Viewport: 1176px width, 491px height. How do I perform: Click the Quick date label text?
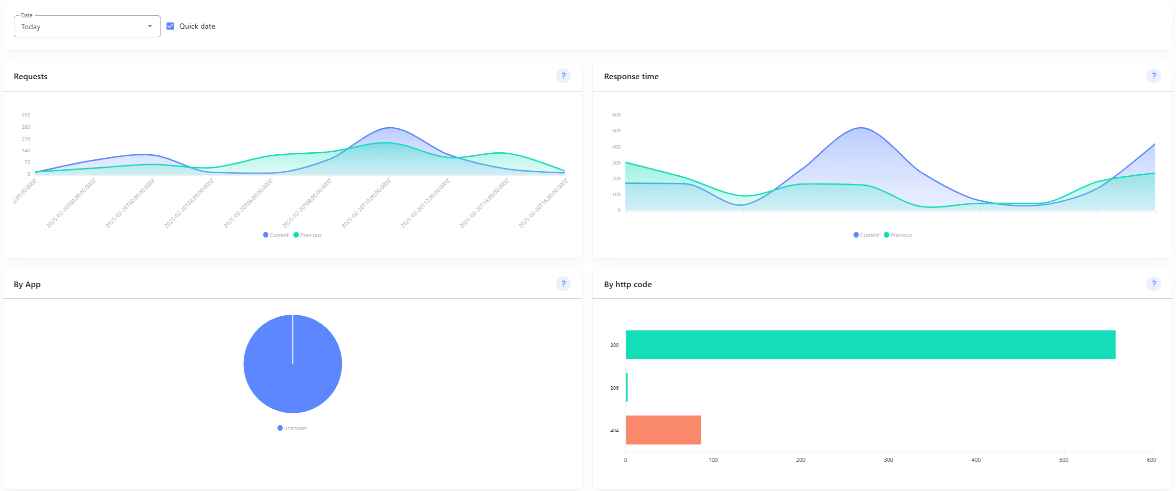pos(197,26)
